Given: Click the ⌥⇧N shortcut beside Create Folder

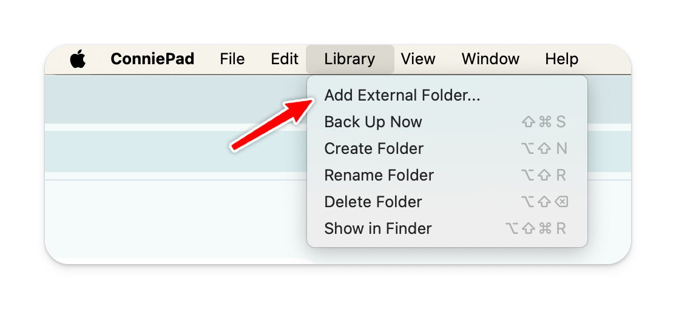Looking at the screenshot, I should [x=544, y=149].
